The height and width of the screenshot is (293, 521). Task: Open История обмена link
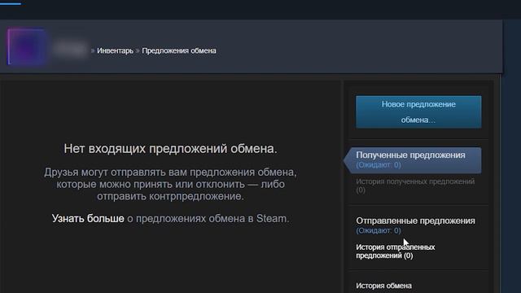click(x=383, y=286)
